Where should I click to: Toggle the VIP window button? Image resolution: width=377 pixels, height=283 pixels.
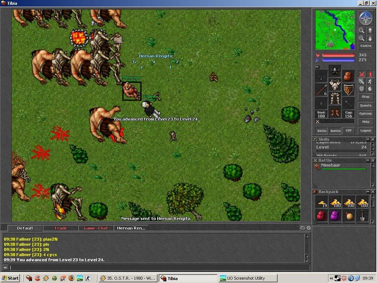[348, 130]
